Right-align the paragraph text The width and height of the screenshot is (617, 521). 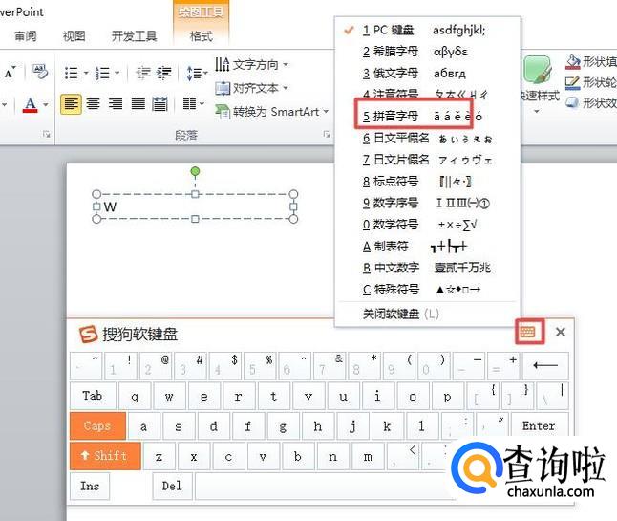coord(116,104)
